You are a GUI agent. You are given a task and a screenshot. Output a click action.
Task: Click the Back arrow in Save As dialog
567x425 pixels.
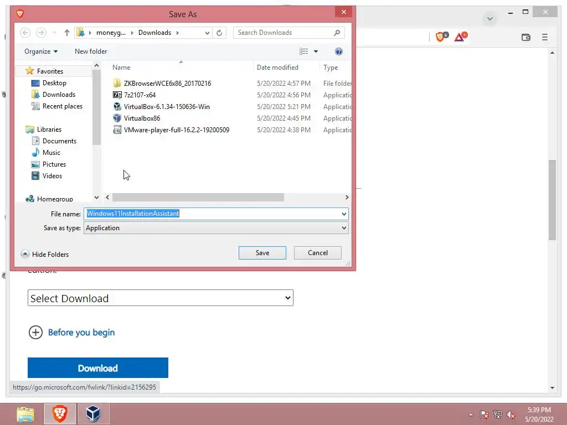(x=25, y=33)
